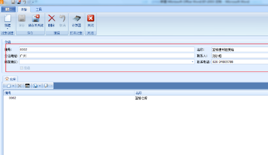This screenshot has width=268, height=155.
Task: Click the column chooser icon in warehouse toolbar
Action: click(x=27, y=86)
